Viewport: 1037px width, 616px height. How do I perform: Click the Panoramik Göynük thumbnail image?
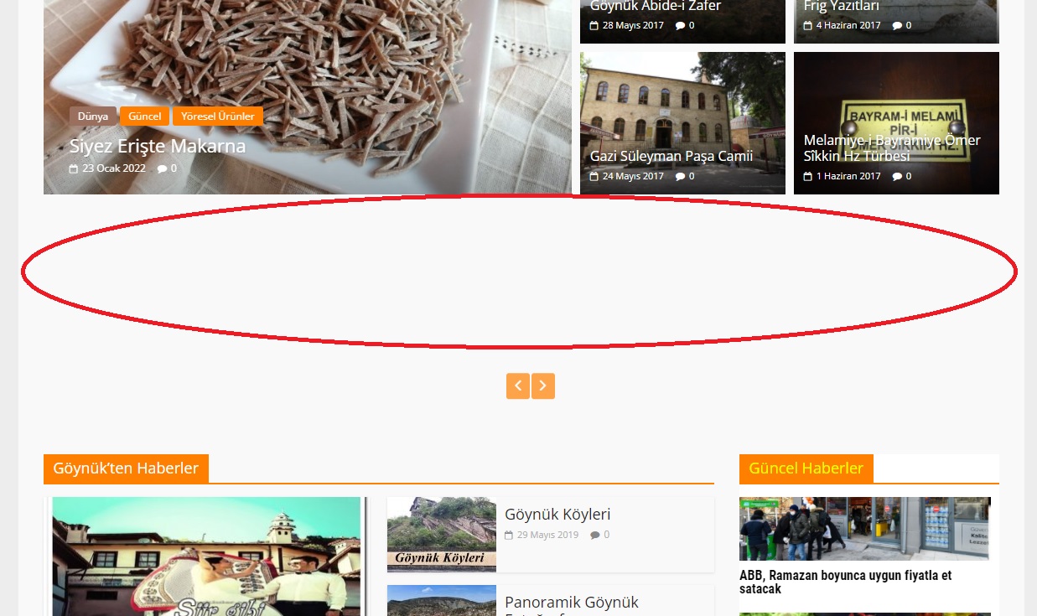(442, 600)
